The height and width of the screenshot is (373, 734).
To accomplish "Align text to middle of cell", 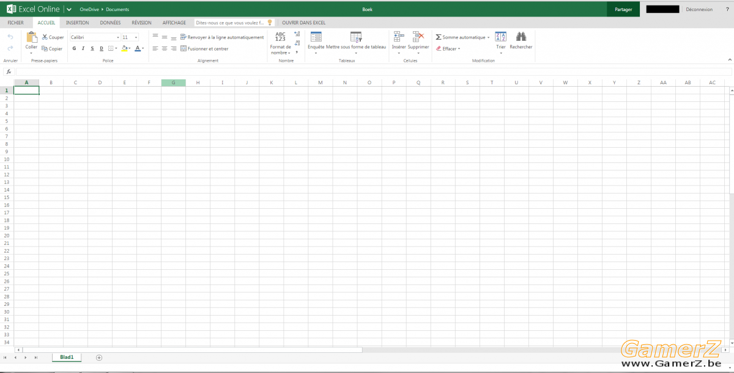I will click(165, 37).
